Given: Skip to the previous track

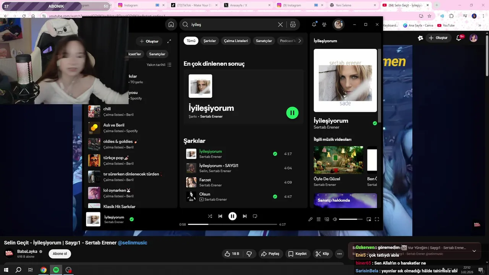Looking at the screenshot, I should [x=220, y=216].
